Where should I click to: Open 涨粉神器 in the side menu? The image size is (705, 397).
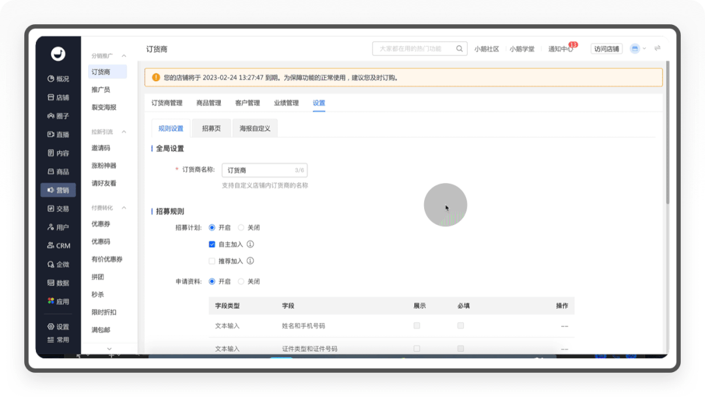tap(104, 165)
